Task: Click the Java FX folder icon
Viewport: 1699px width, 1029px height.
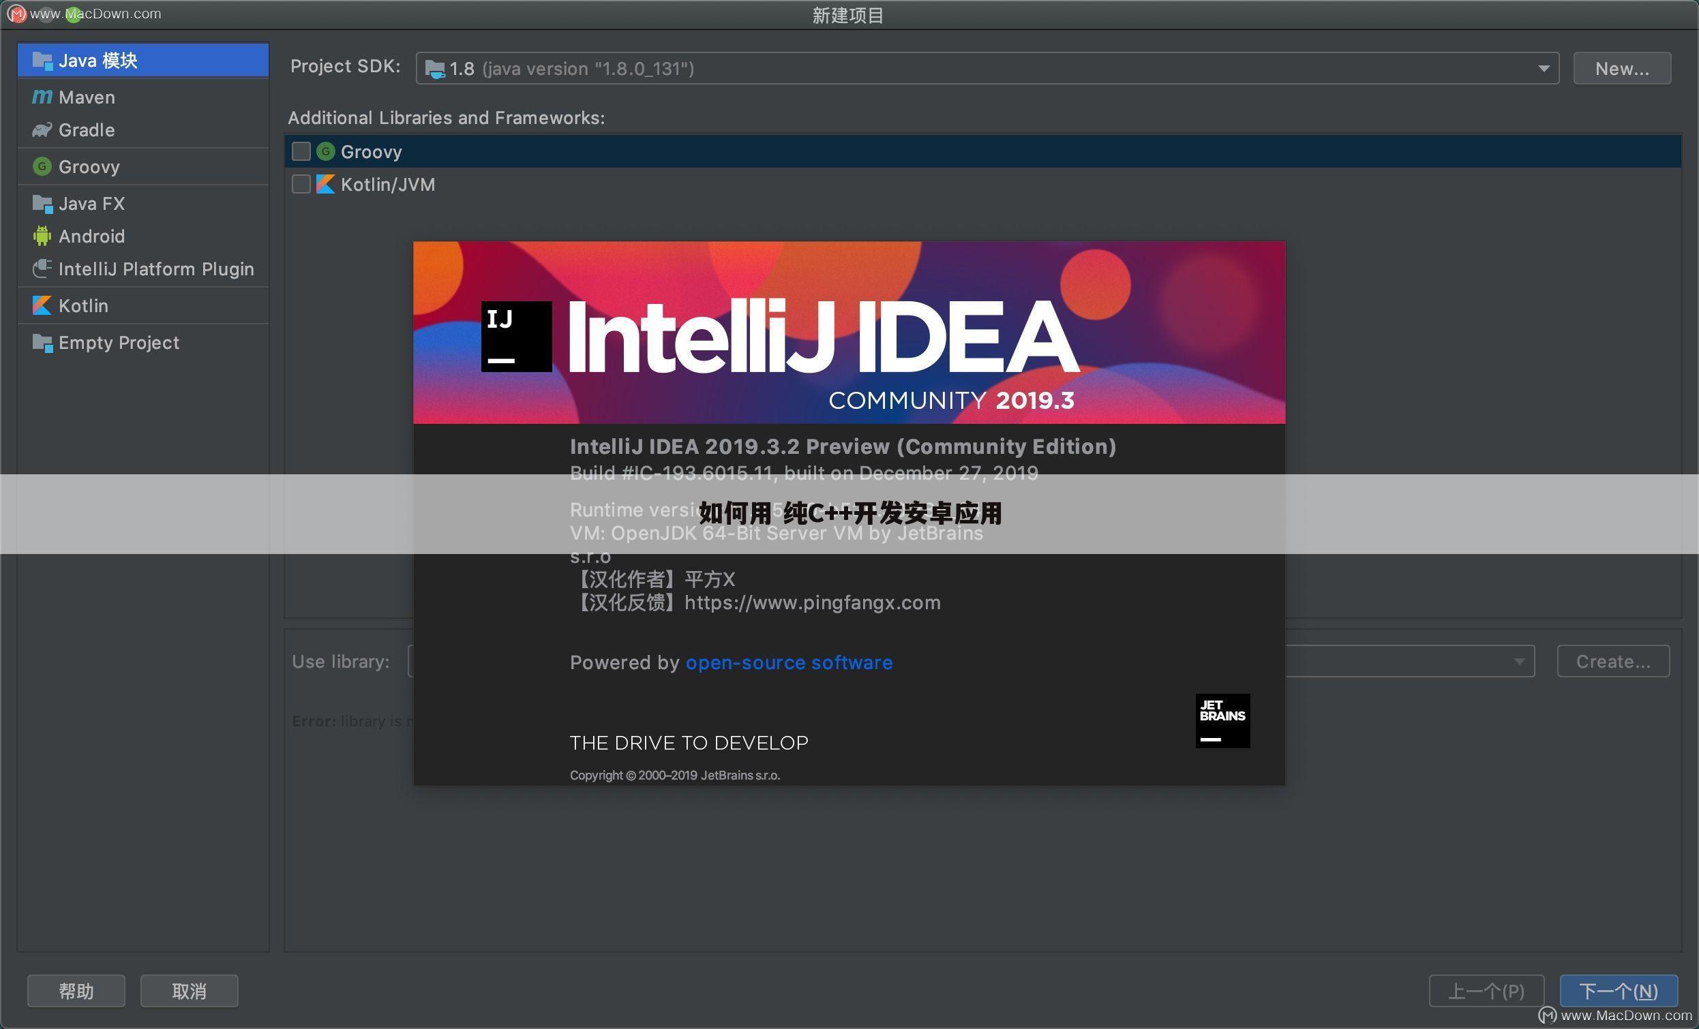Action: 42,204
